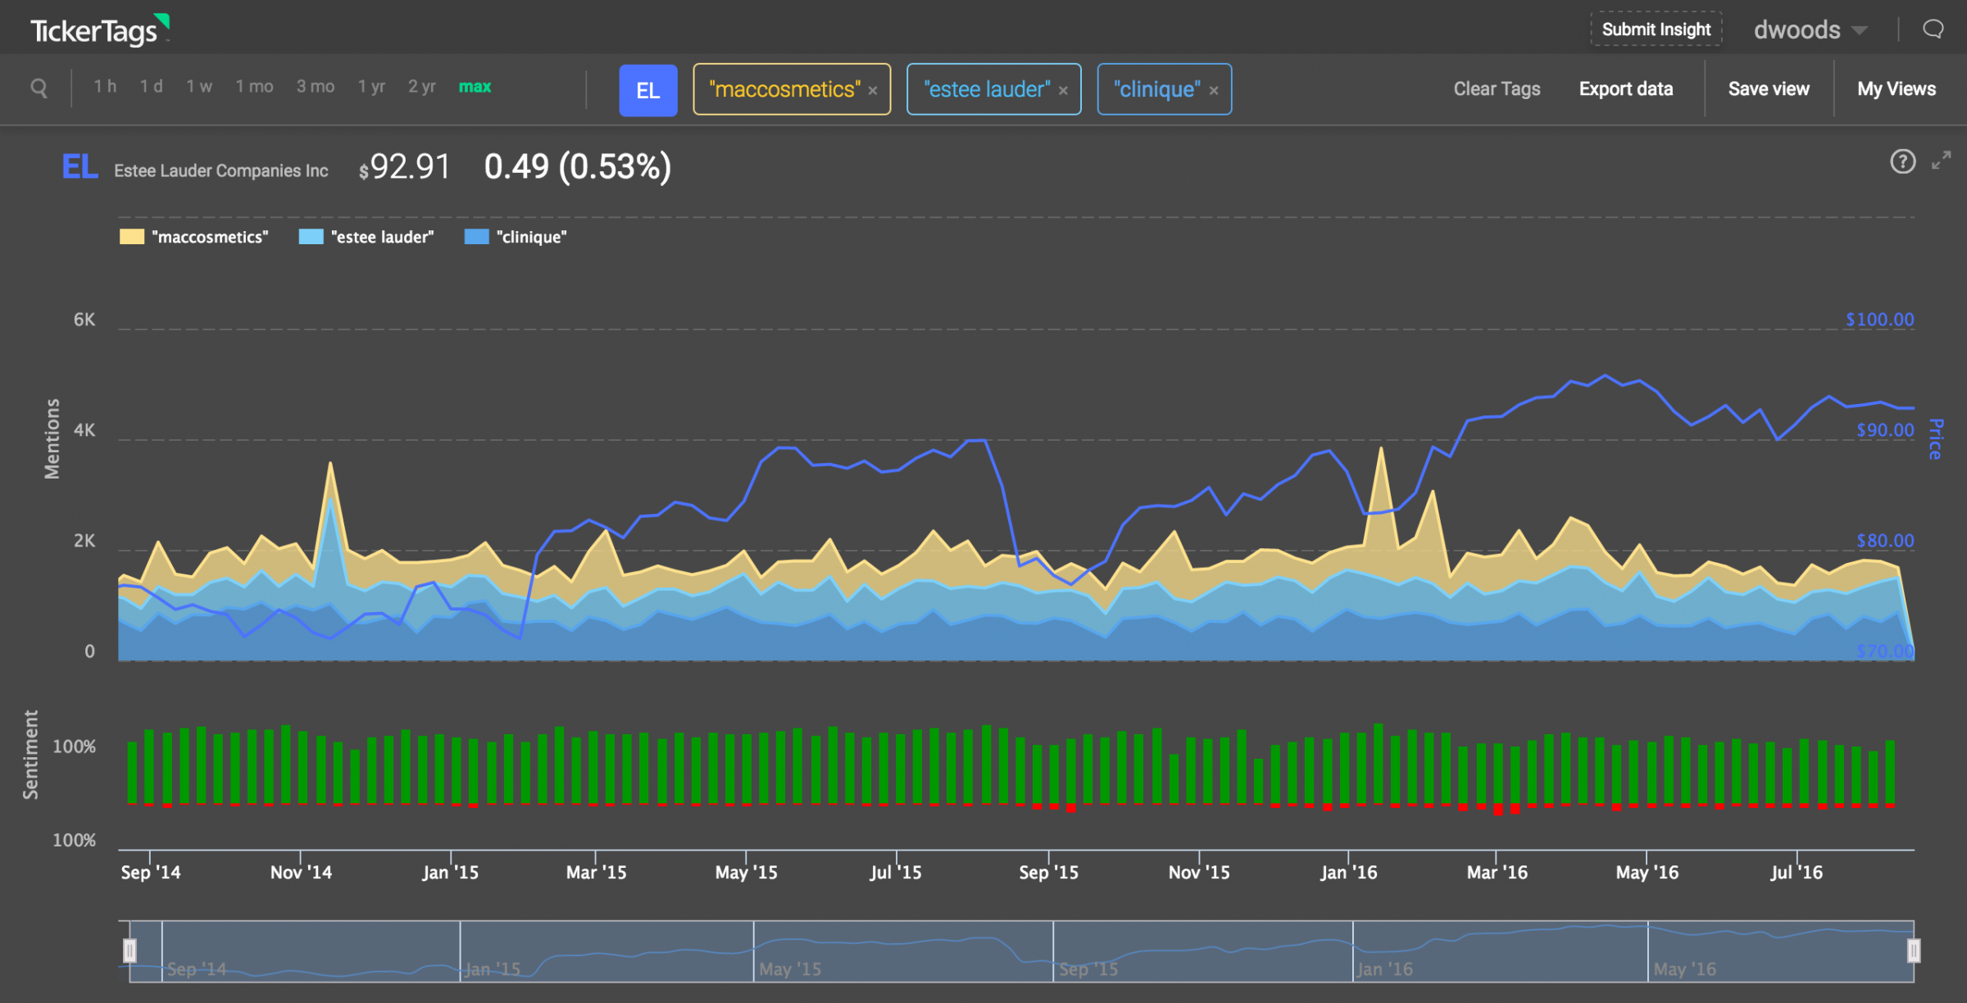Click the Jan '16 navigator label
Image resolution: width=1967 pixels, height=1003 pixels.
[1385, 969]
